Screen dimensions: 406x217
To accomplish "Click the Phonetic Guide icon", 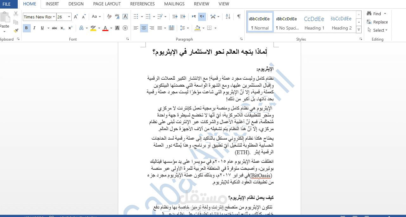I will (117, 16).
